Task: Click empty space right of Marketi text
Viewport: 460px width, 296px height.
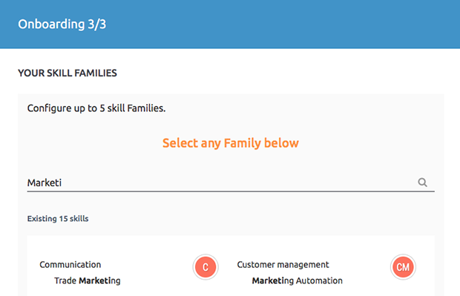Action: (234, 182)
